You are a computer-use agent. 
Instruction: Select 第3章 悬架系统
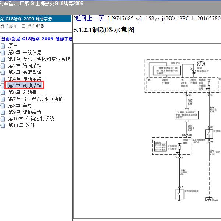pos(25,72)
